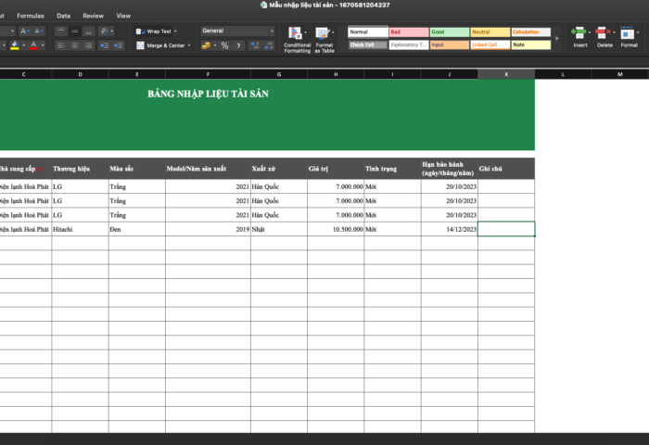The image size is (649, 445).
Task: Apply the Neutral cell style swatch
Action: [x=490, y=32]
